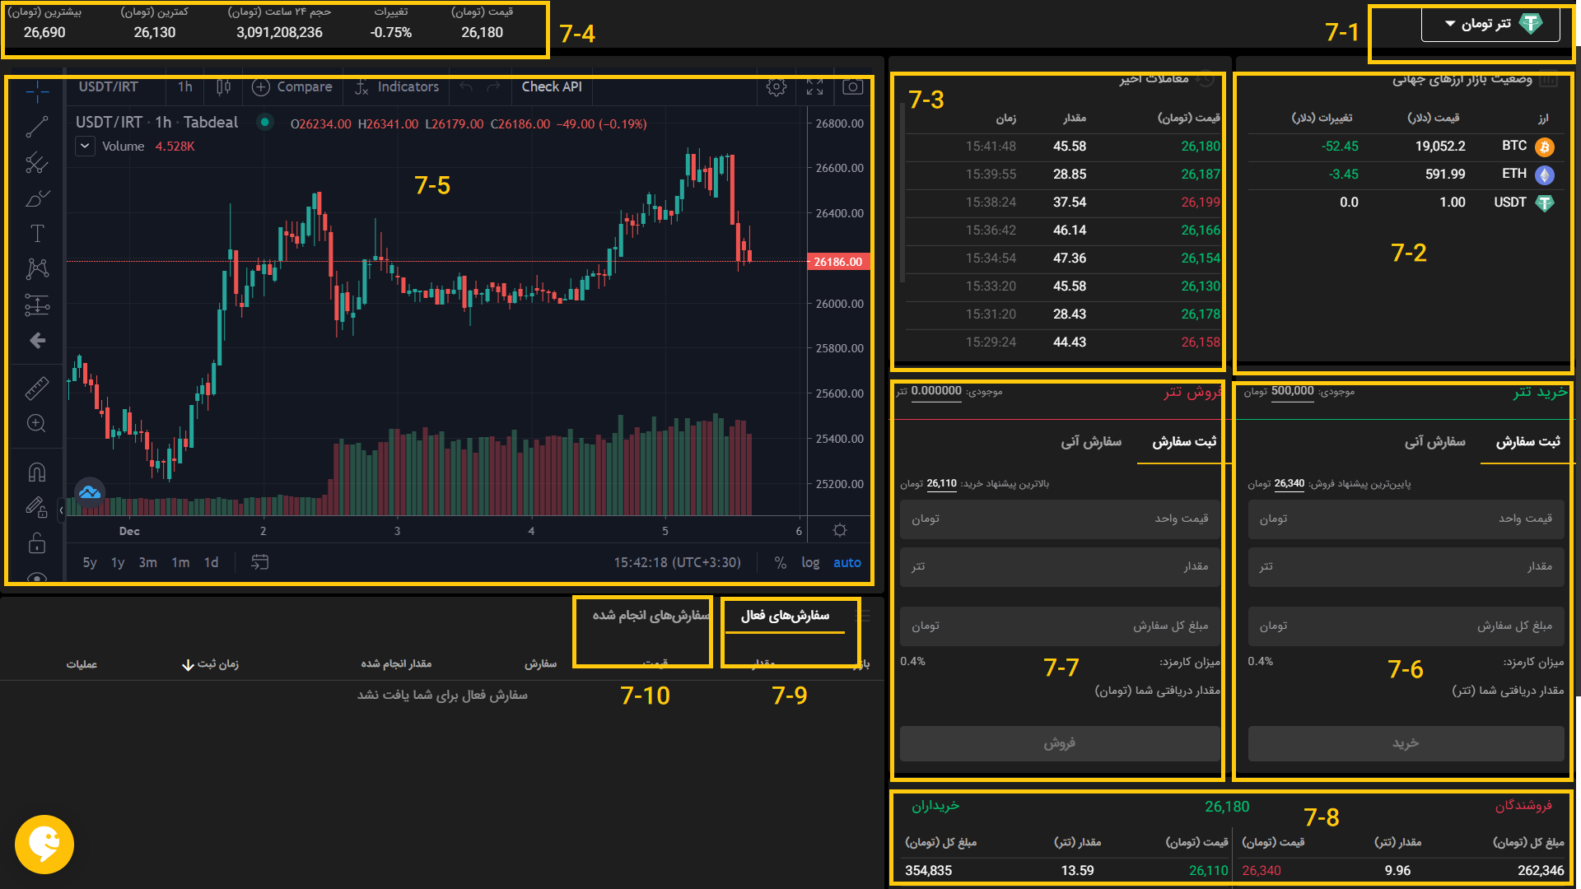Viewport: 1581px width, 889px height.
Task: Switch the chart to fullscreen mode
Action: point(814,86)
